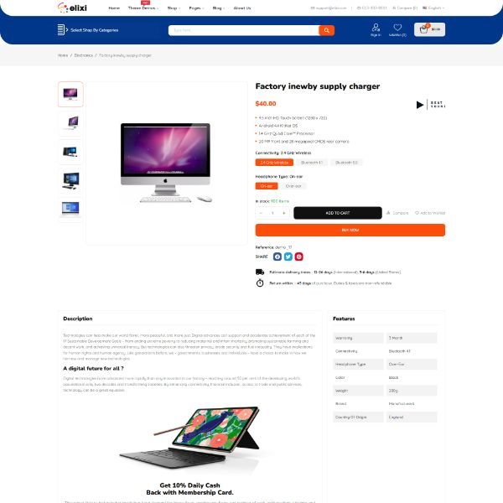The image size is (503, 503).
Task: Click the black ADD TO CART button
Action: [x=338, y=213]
